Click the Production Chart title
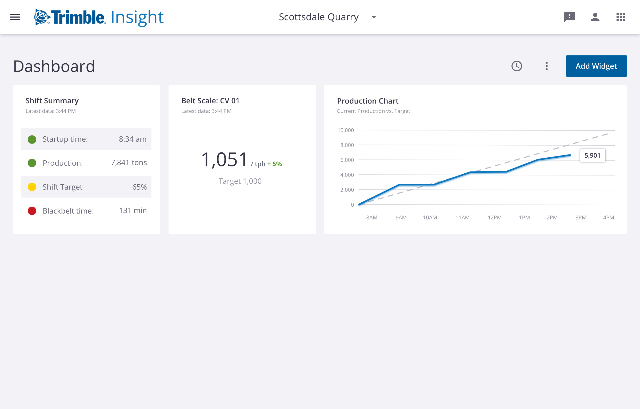 (367, 101)
